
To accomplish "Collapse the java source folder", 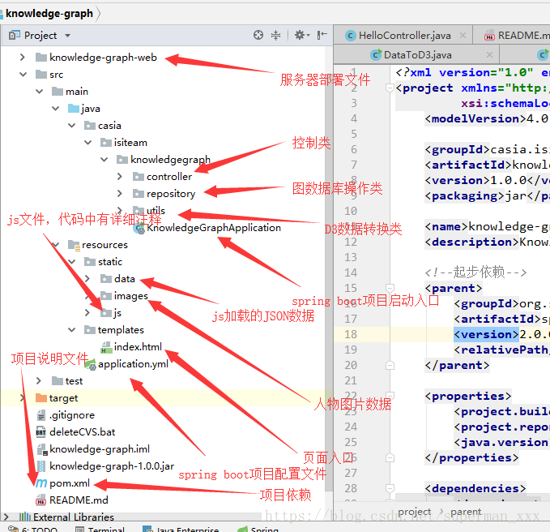I will click(55, 109).
